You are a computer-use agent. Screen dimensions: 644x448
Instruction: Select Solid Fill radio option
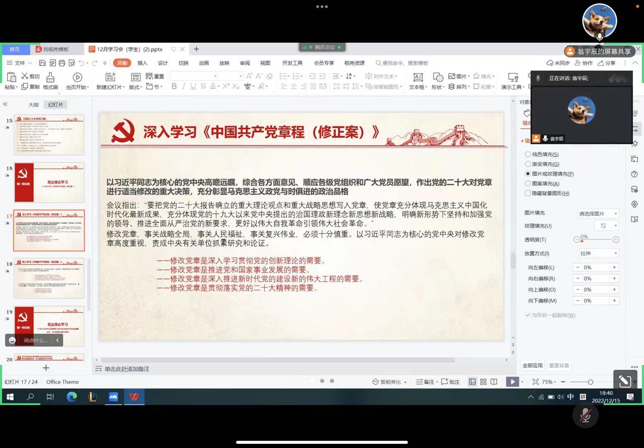tap(528, 154)
